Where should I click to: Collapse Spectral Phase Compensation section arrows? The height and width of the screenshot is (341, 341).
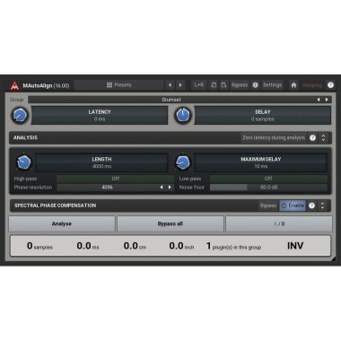(322, 205)
